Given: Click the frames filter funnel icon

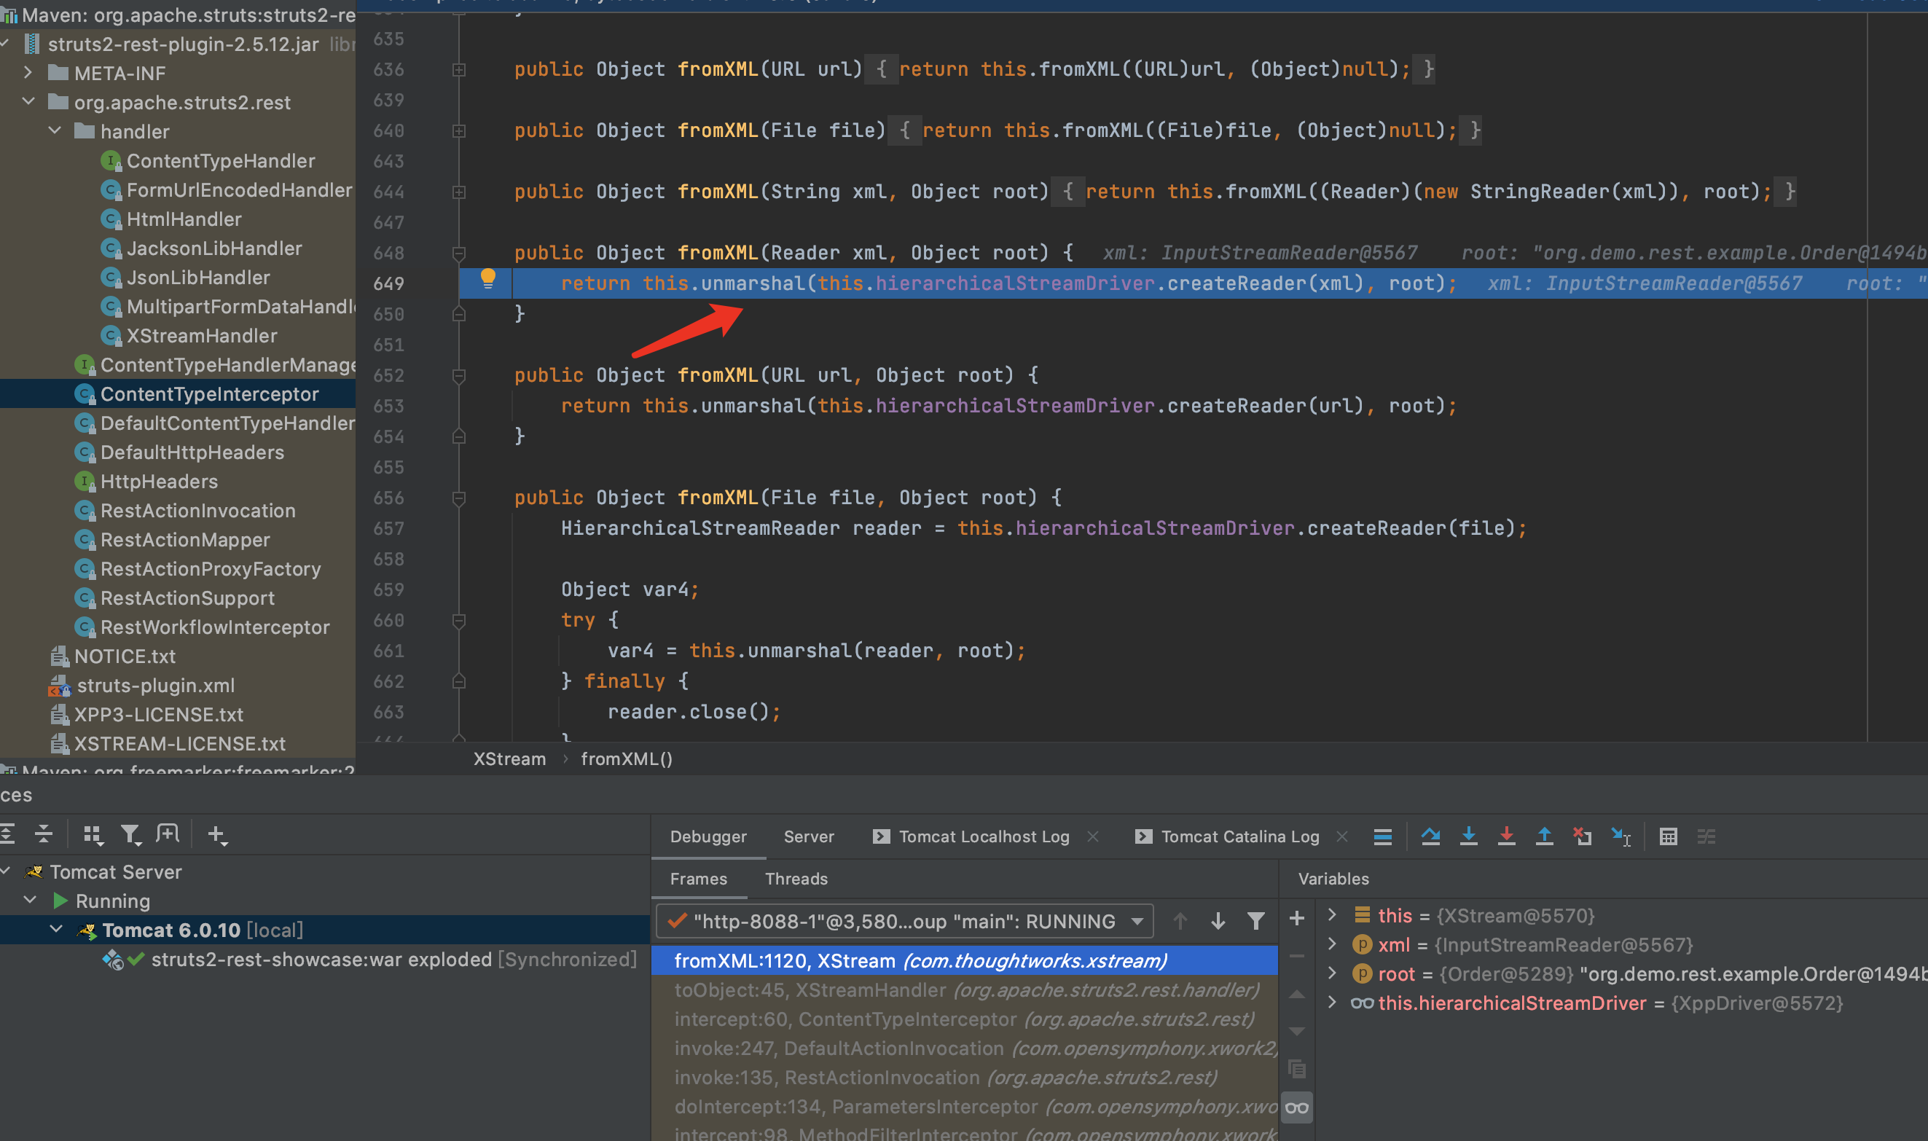Looking at the screenshot, I should pyautogui.click(x=1255, y=921).
